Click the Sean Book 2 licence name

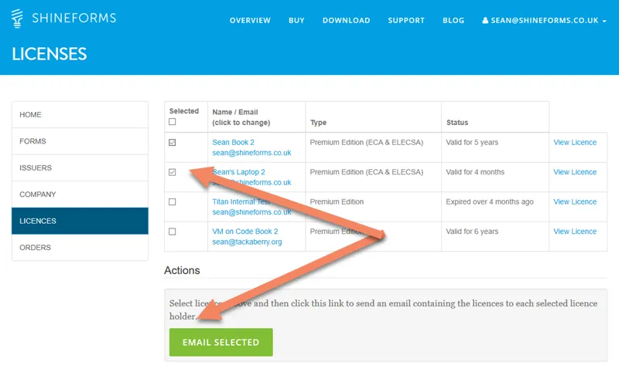tap(234, 142)
